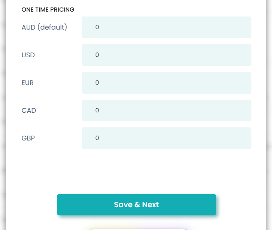Click the dimmed backdrop left of the dialog
Screen dimensions: 272x230
point(3,112)
